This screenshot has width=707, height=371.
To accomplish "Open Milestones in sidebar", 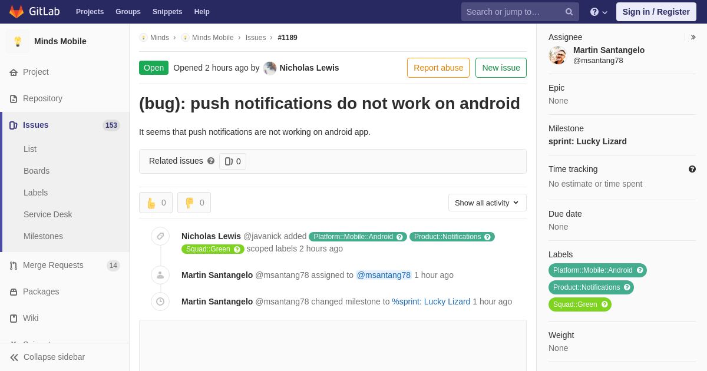I will 43,236.
